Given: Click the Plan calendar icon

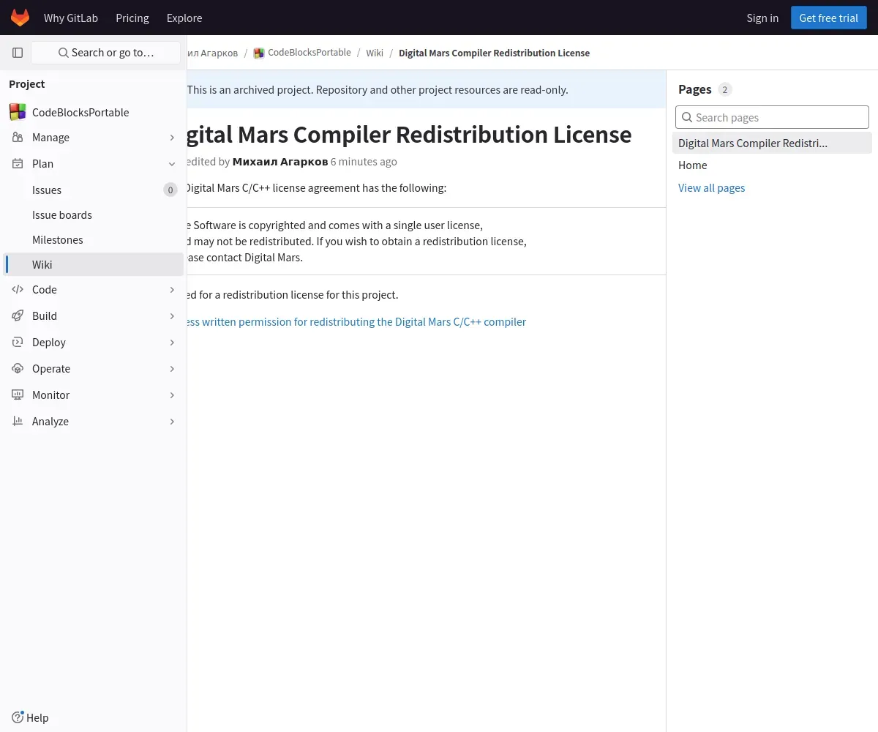Looking at the screenshot, I should pyautogui.click(x=18, y=163).
